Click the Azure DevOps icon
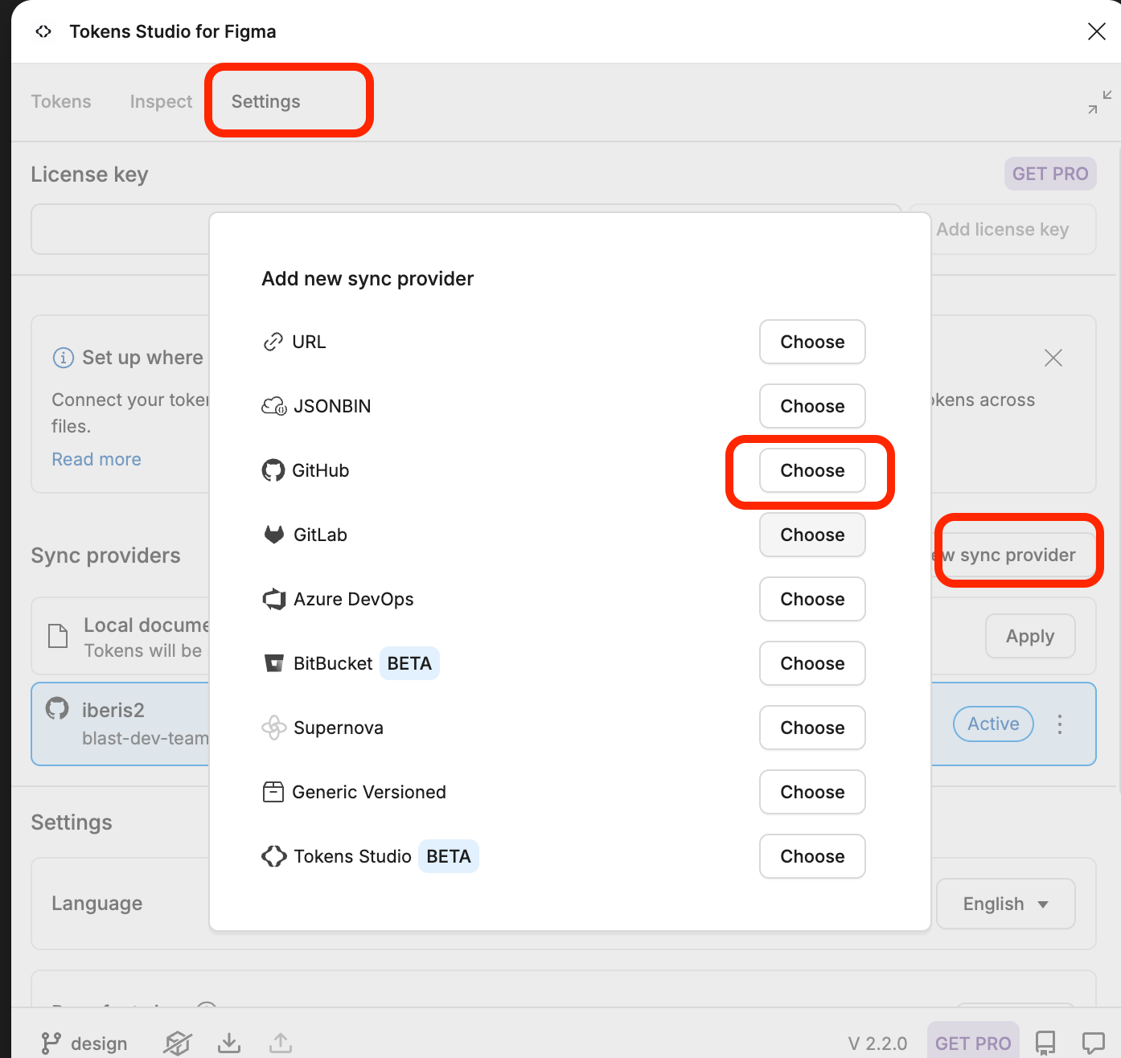Viewport: 1121px width, 1058px height. 274,599
